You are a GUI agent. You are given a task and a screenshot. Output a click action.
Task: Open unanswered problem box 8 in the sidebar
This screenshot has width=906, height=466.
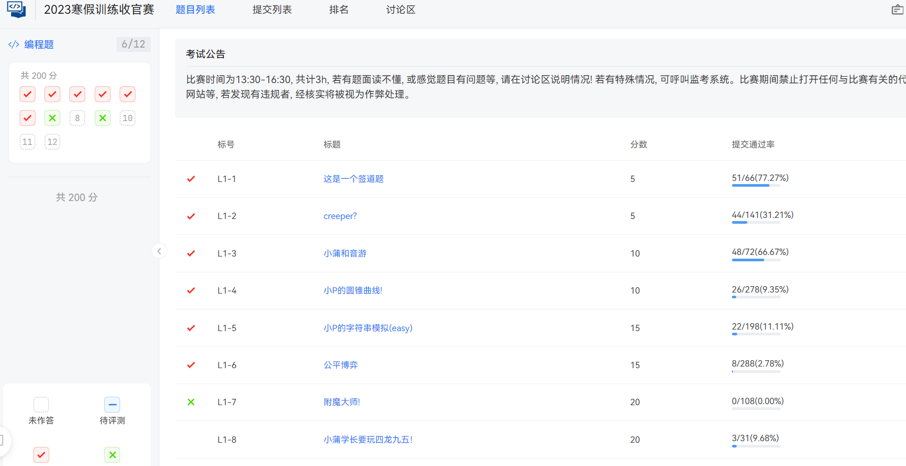tap(77, 118)
